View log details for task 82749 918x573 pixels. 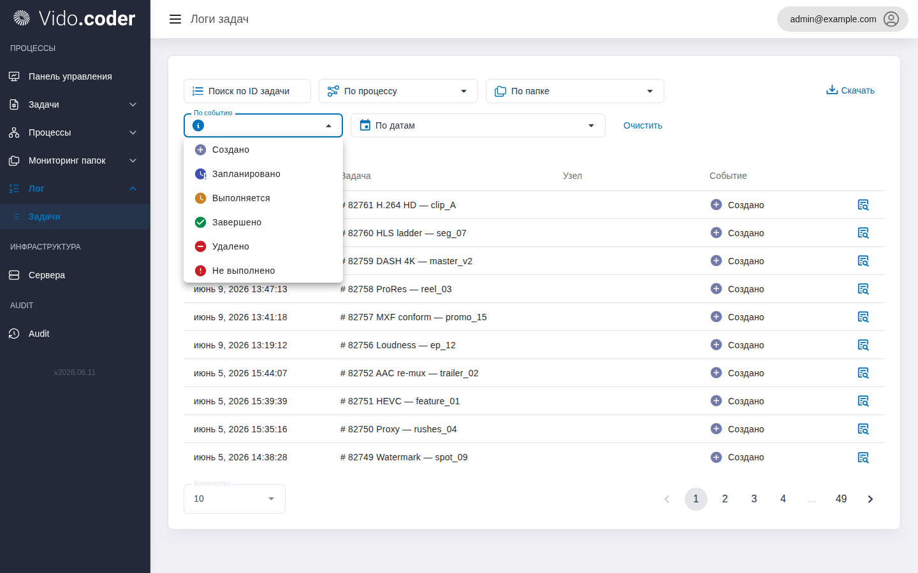coord(863,457)
